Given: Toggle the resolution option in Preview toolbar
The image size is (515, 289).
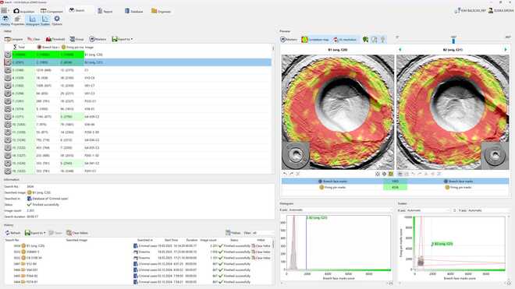Looking at the screenshot, I should click(x=345, y=40).
